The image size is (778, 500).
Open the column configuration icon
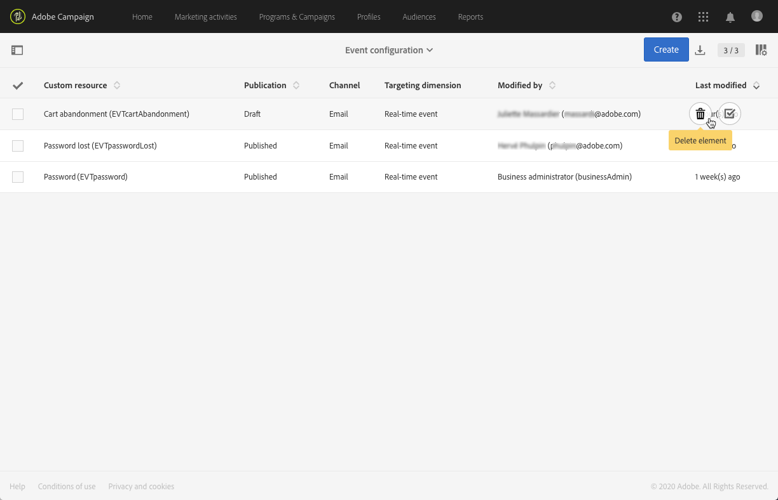(x=761, y=50)
